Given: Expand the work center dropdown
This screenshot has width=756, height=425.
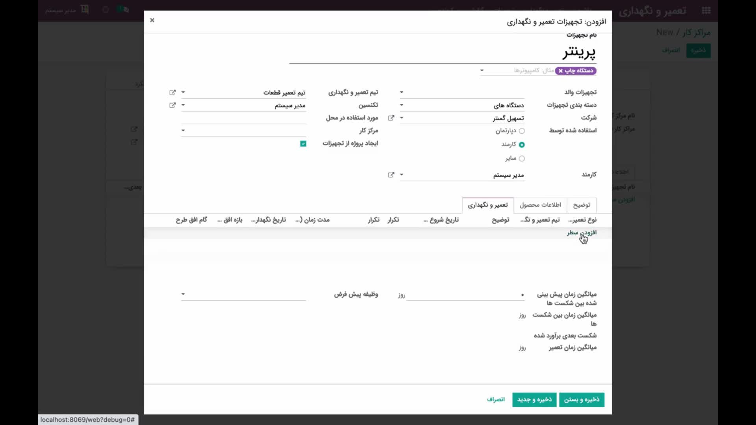Looking at the screenshot, I should [183, 131].
